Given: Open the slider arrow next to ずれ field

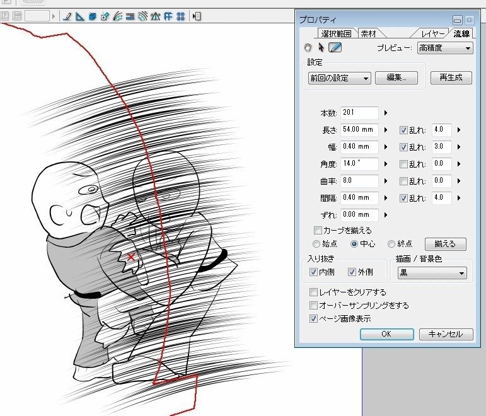Looking at the screenshot, I should coord(386,215).
